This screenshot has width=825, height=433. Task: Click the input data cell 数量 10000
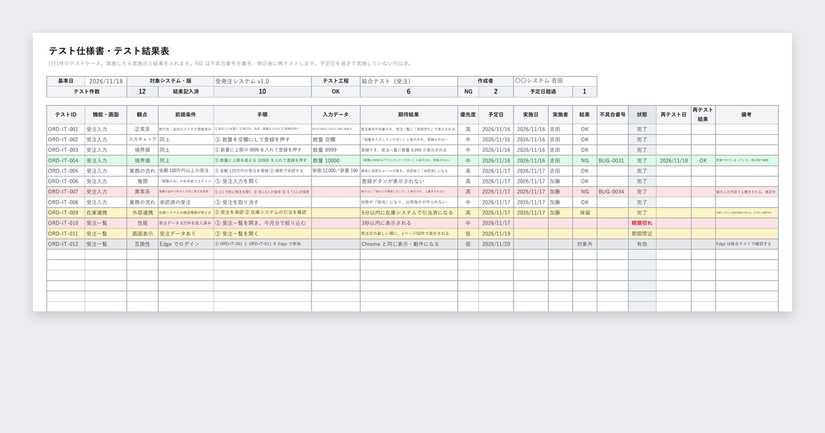(x=336, y=160)
